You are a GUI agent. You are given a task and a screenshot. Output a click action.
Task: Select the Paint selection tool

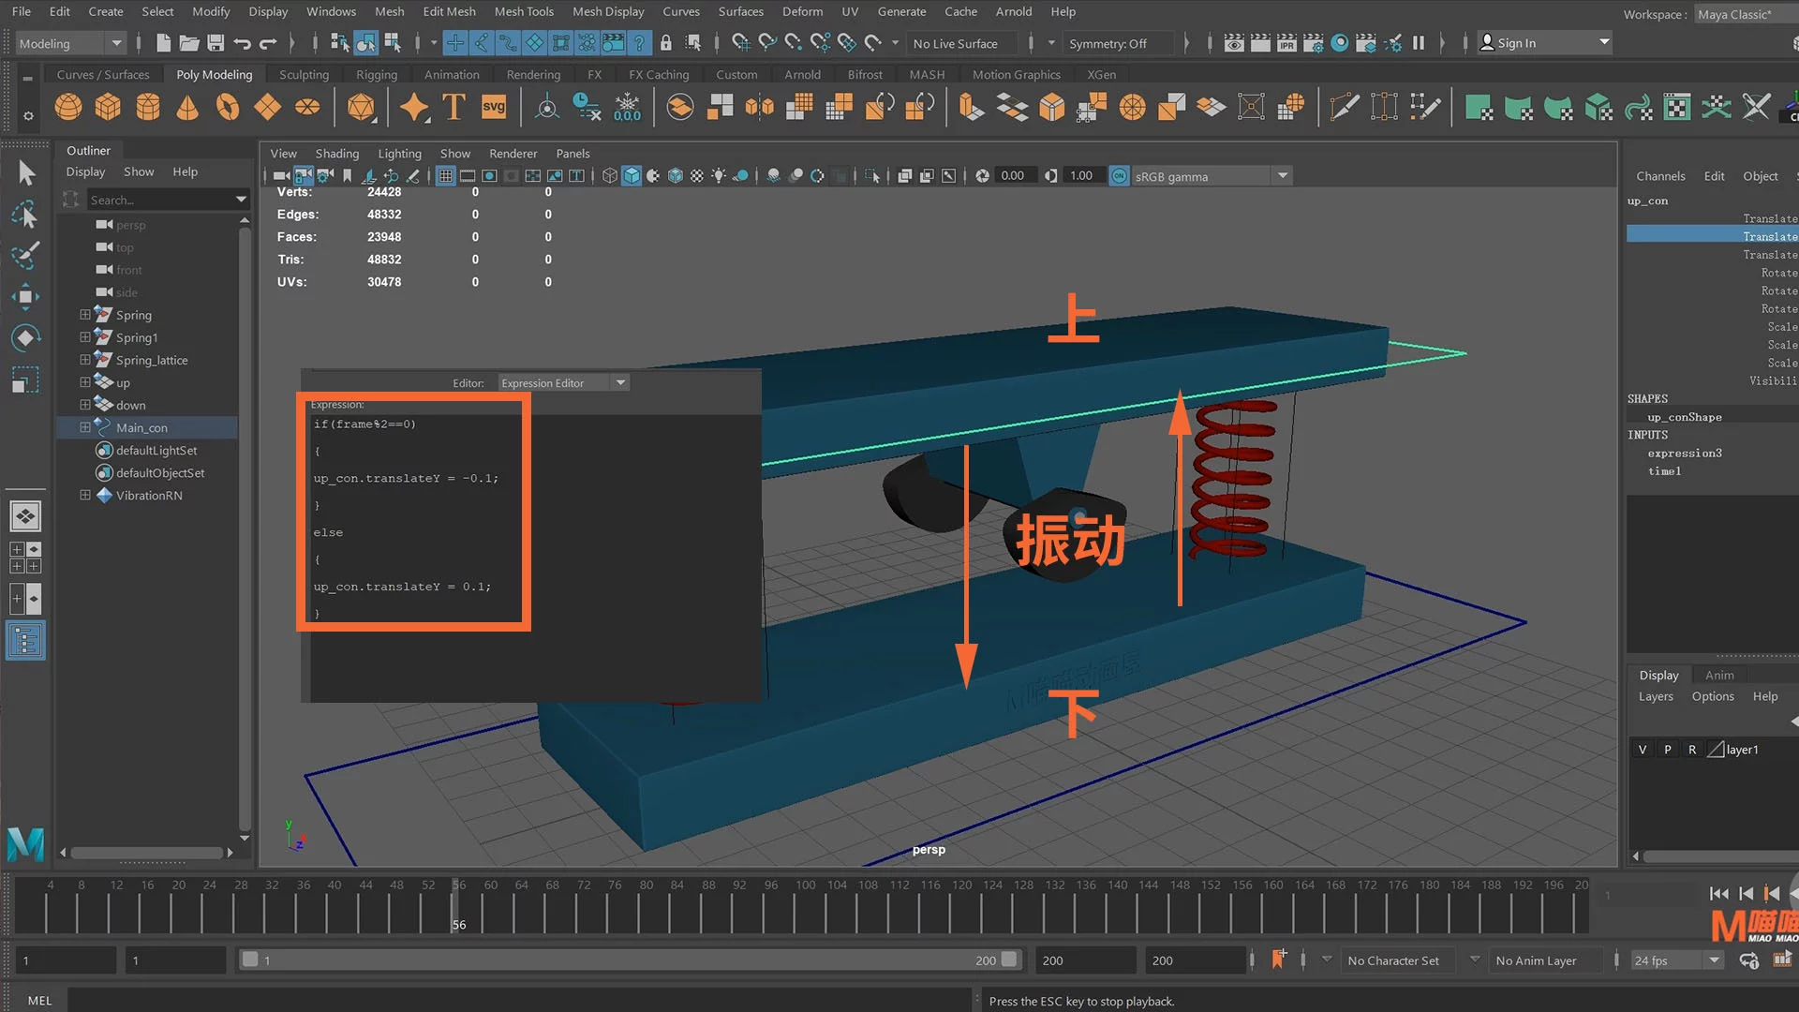(x=25, y=255)
